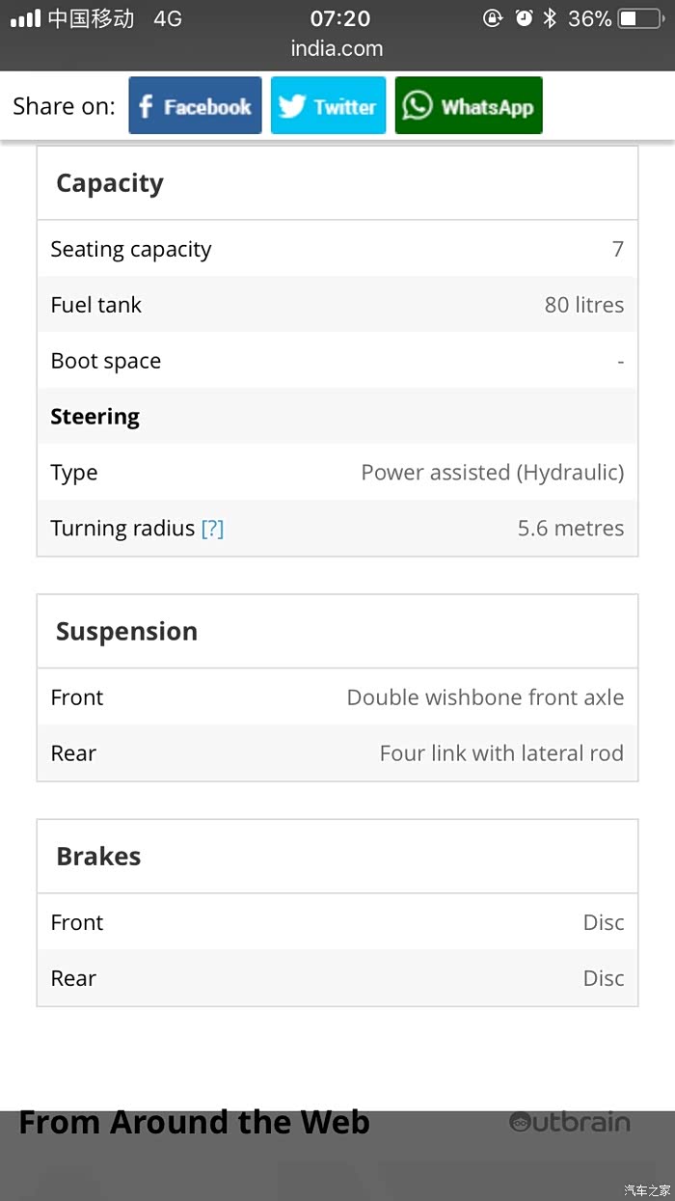
Task: Tap the india.com address bar
Action: [337, 48]
